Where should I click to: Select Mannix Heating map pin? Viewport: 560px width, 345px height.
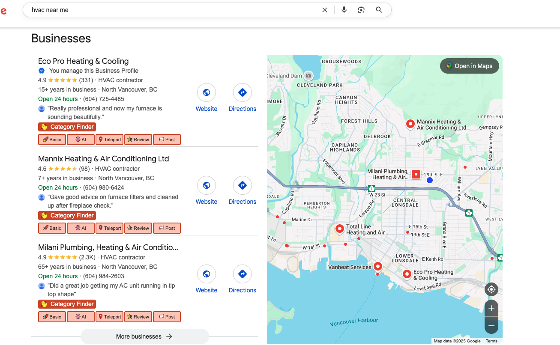[x=410, y=124]
